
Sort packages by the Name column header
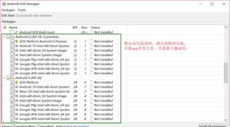(x=13, y=27)
